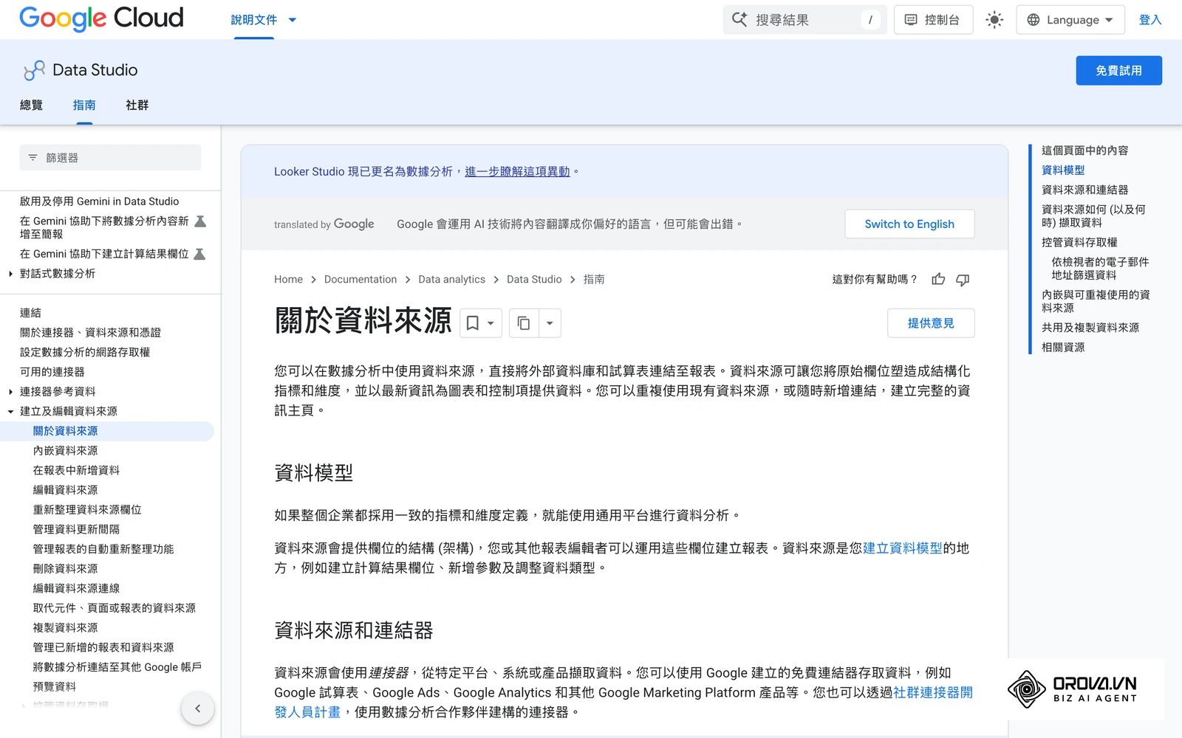Image resolution: width=1182 pixels, height=738 pixels.
Task: Click the flask icon beside 在 Gemini 協助下將數據分析內容新增至簡報
Action: point(199,221)
